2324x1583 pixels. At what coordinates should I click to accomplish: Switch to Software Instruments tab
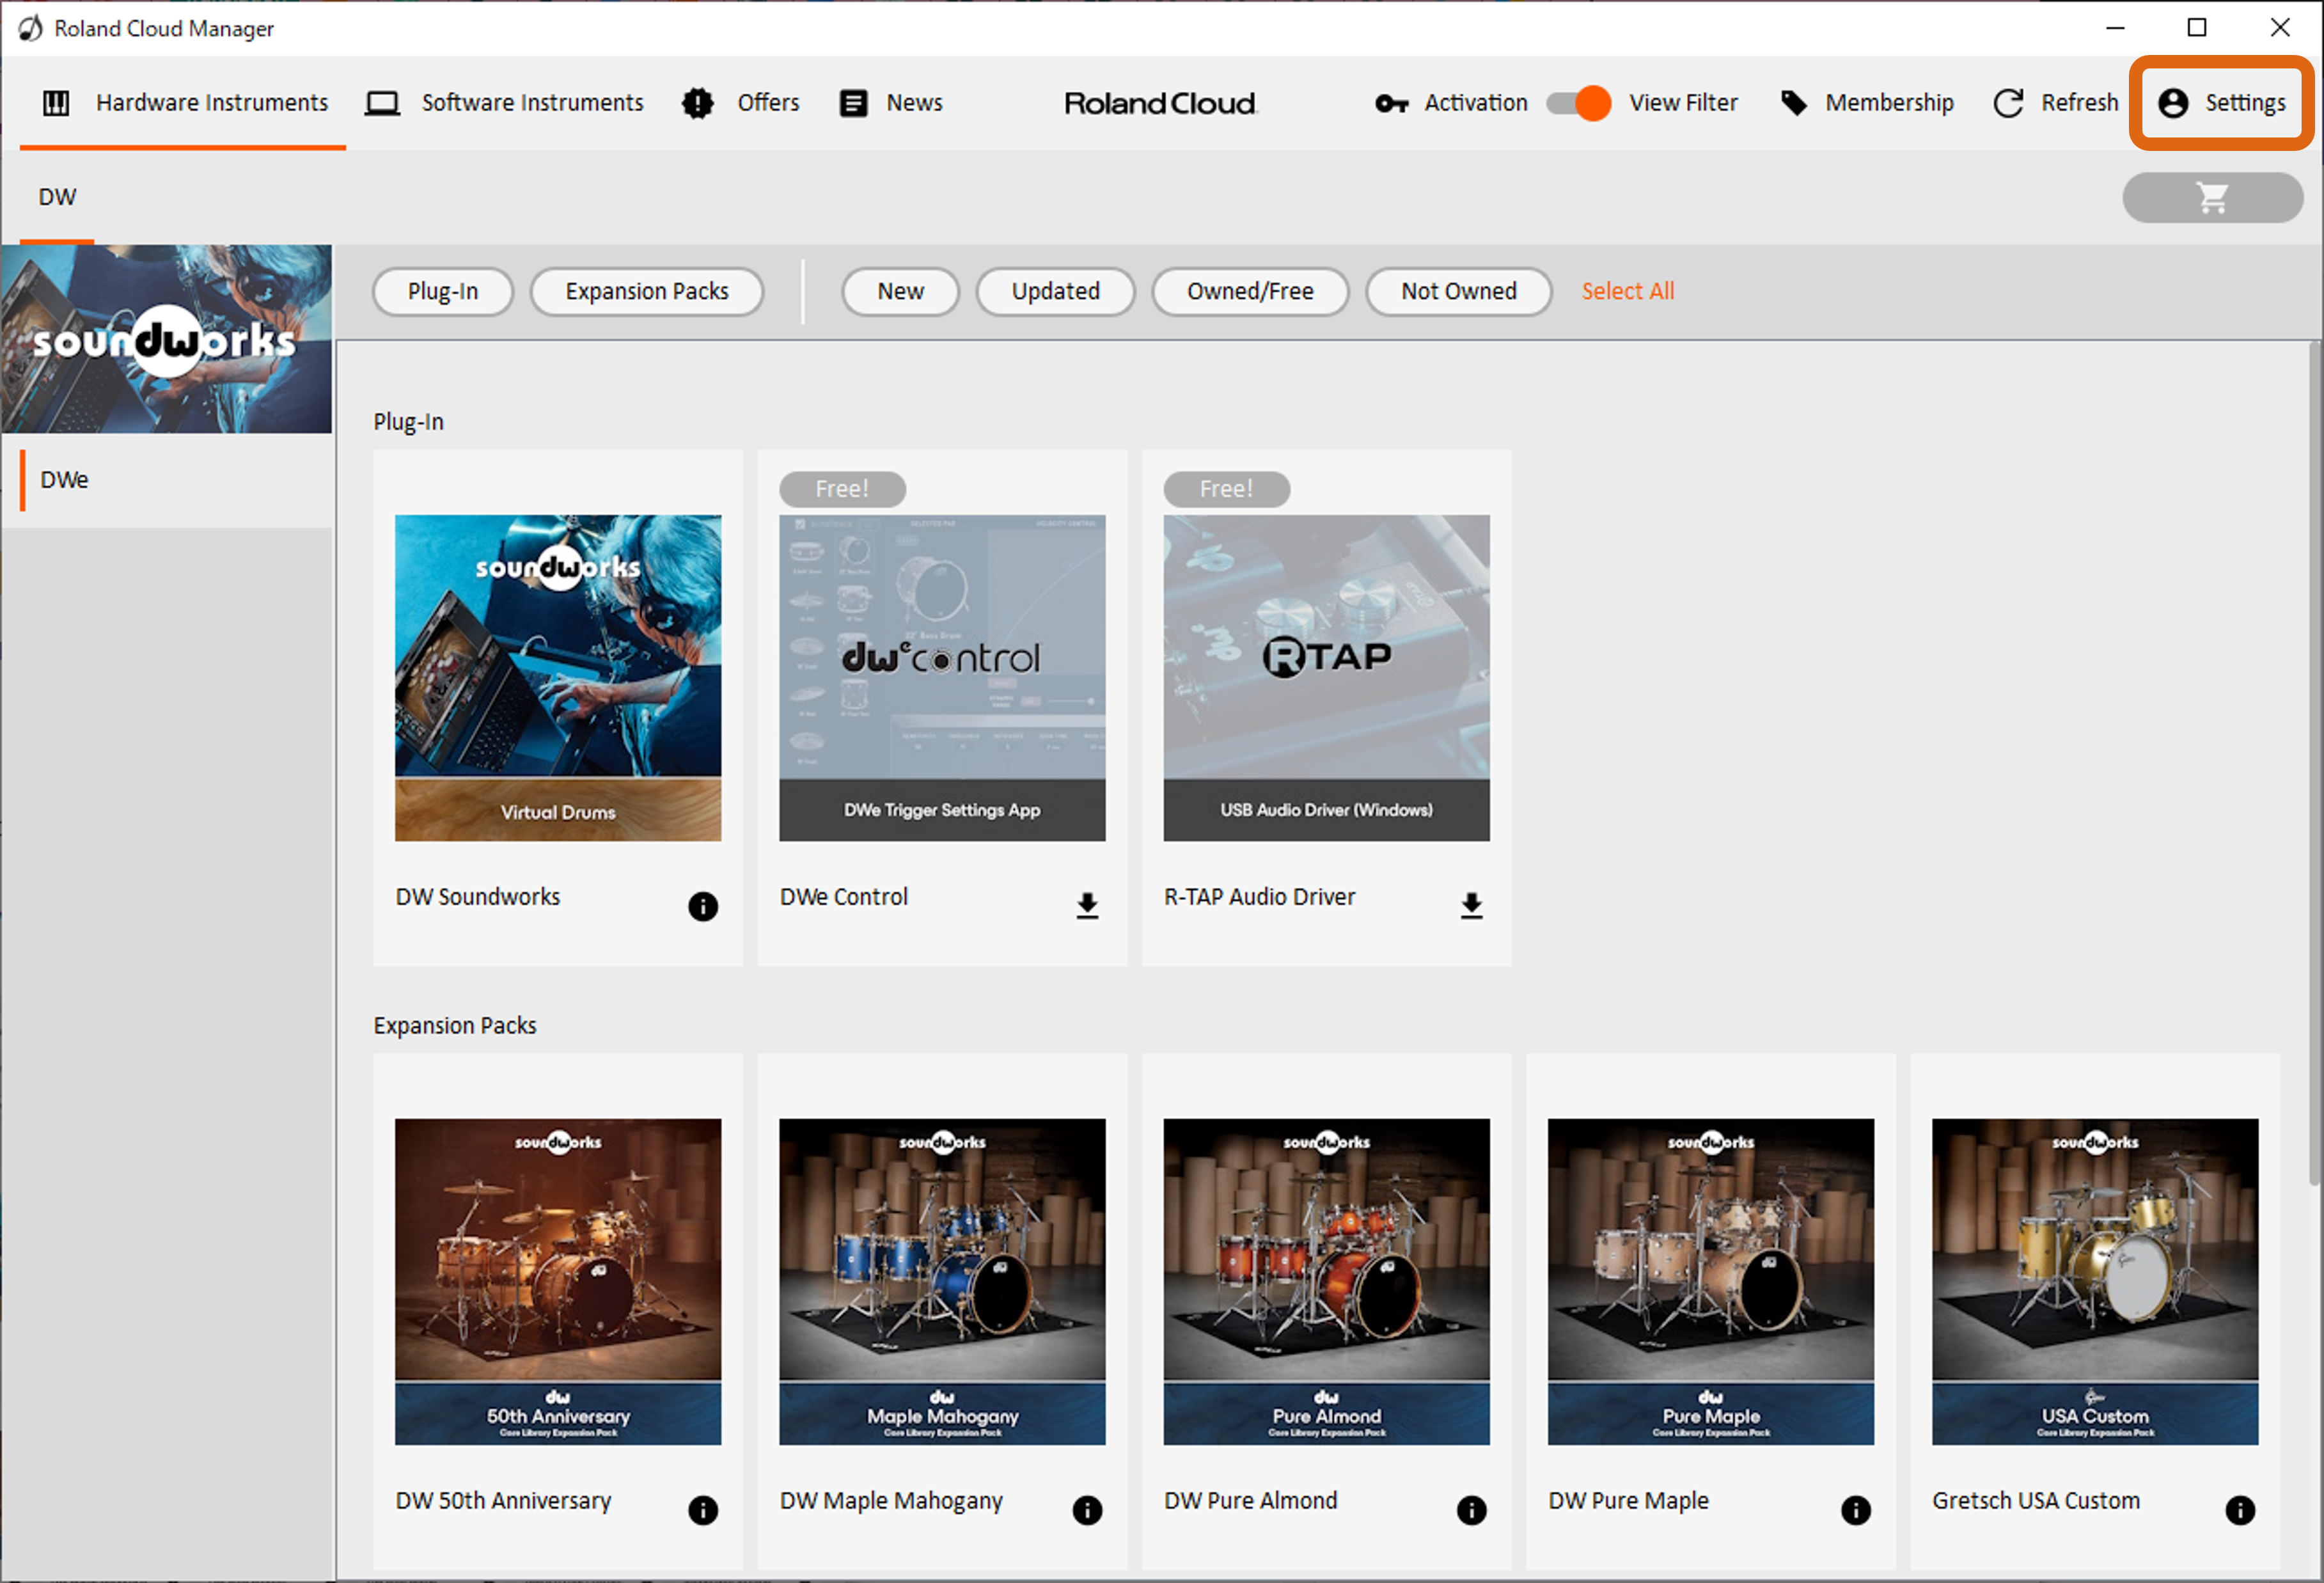pos(505,103)
